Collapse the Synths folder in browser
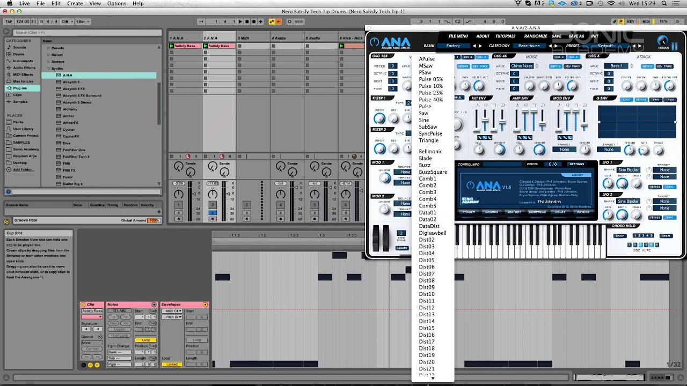Viewport: 687px width, 386px height. (x=48, y=69)
